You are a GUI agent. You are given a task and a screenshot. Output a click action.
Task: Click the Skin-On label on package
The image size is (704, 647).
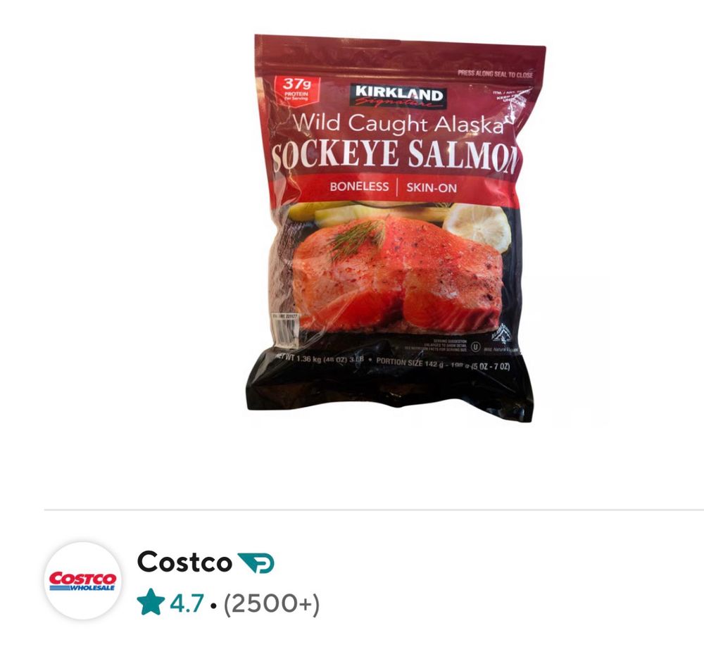pos(432,188)
